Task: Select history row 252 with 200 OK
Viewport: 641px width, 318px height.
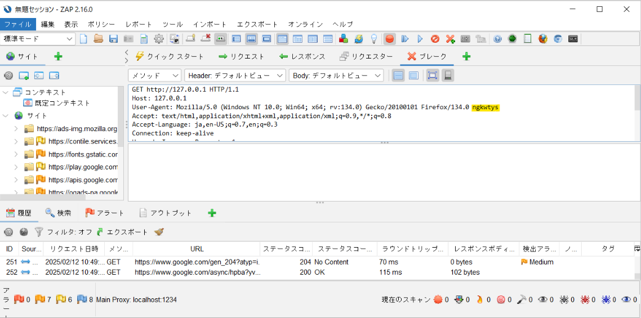Action: pyautogui.click(x=317, y=272)
